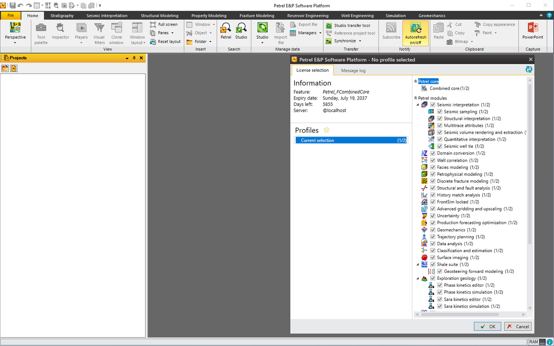Image resolution: width=554 pixels, height=346 pixels.
Task: Open Studio transfer tool
Action: (348, 26)
